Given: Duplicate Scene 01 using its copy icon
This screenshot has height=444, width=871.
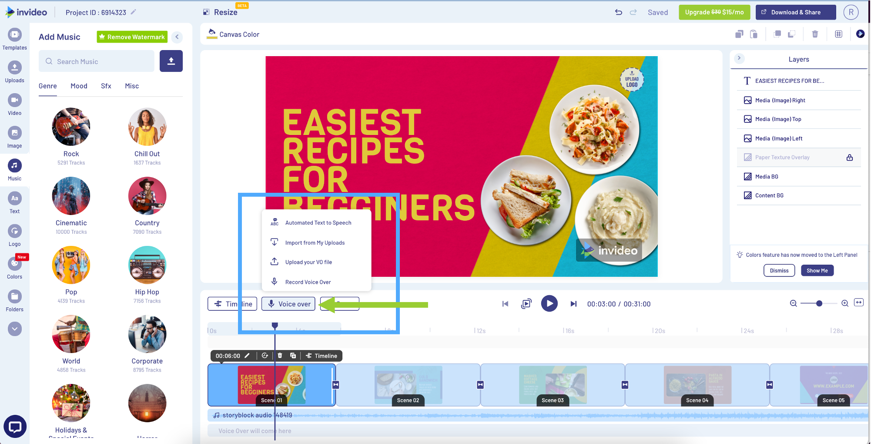Looking at the screenshot, I should 293,356.
